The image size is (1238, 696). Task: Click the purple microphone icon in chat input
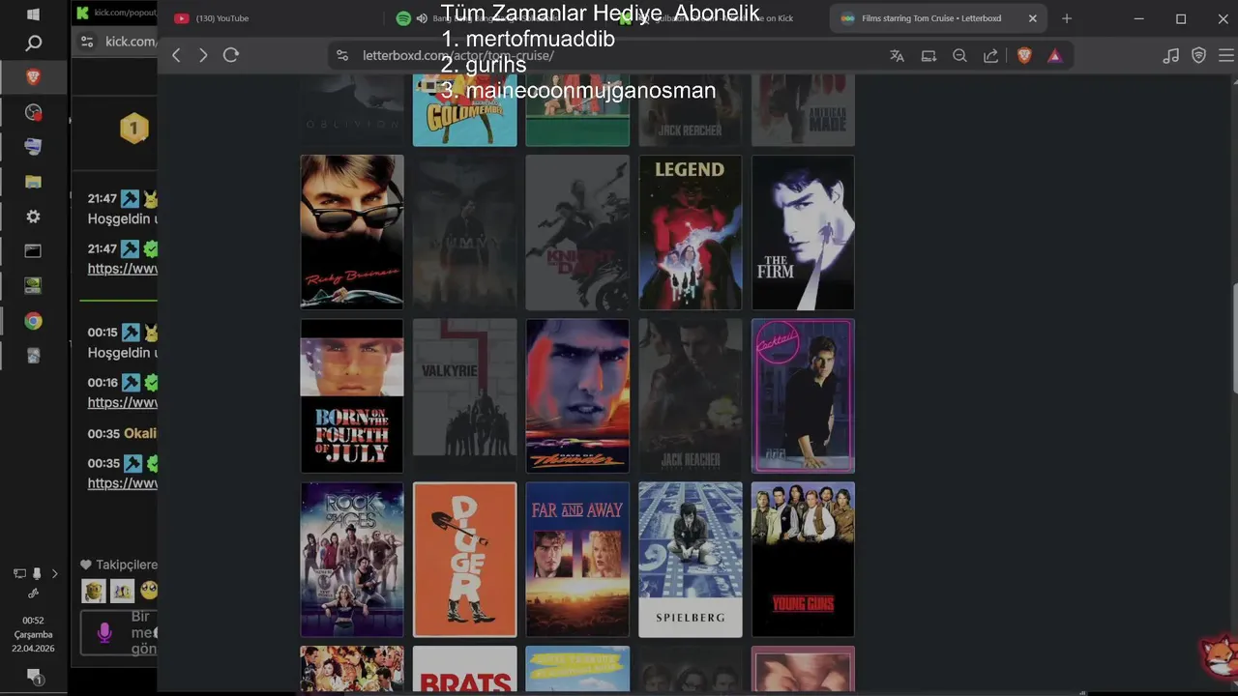pos(104,632)
